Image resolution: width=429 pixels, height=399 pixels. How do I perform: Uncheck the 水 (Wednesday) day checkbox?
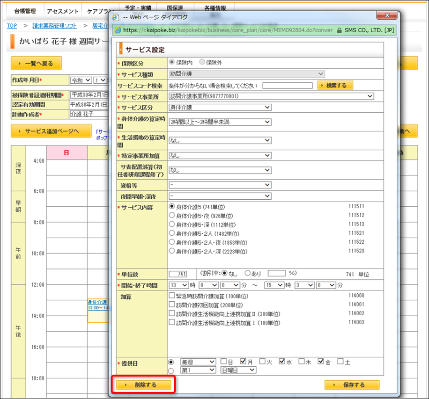pyautogui.click(x=282, y=362)
